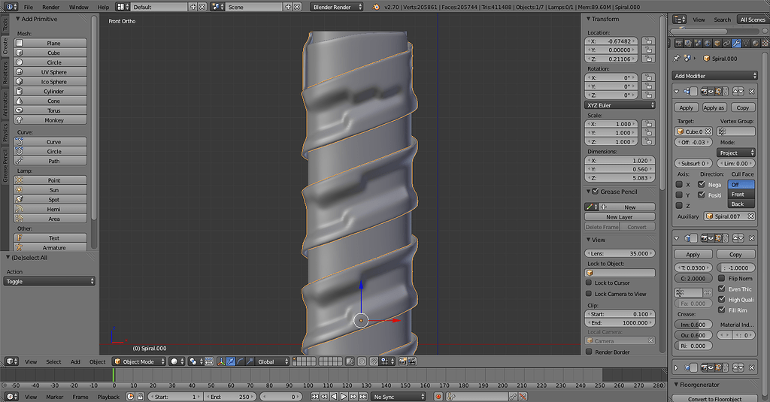The width and height of the screenshot is (770, 402).
Task: Open the Shrinkwrap Project mode dropdown
Action: tap(735, 153)
